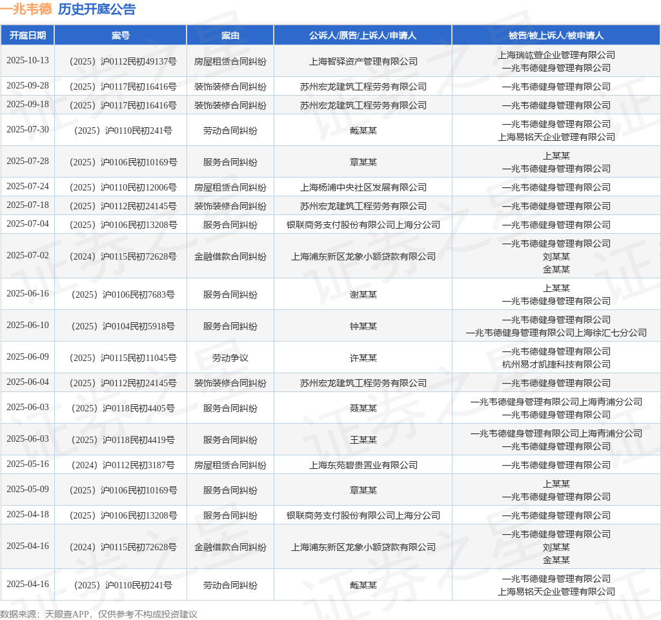Click plaintiff 王某某
The width and height of the screenshot is (661, 620).
[x=363, y=440]
